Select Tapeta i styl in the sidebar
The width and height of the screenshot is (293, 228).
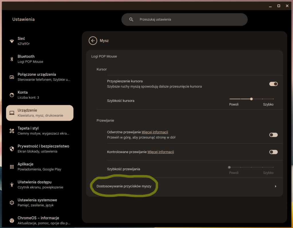click(39, 131)
